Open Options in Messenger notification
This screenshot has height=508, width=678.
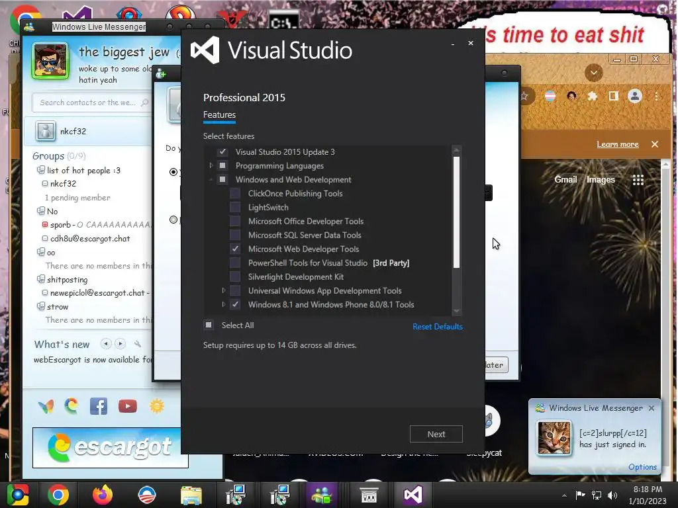[x=642, y=467]
